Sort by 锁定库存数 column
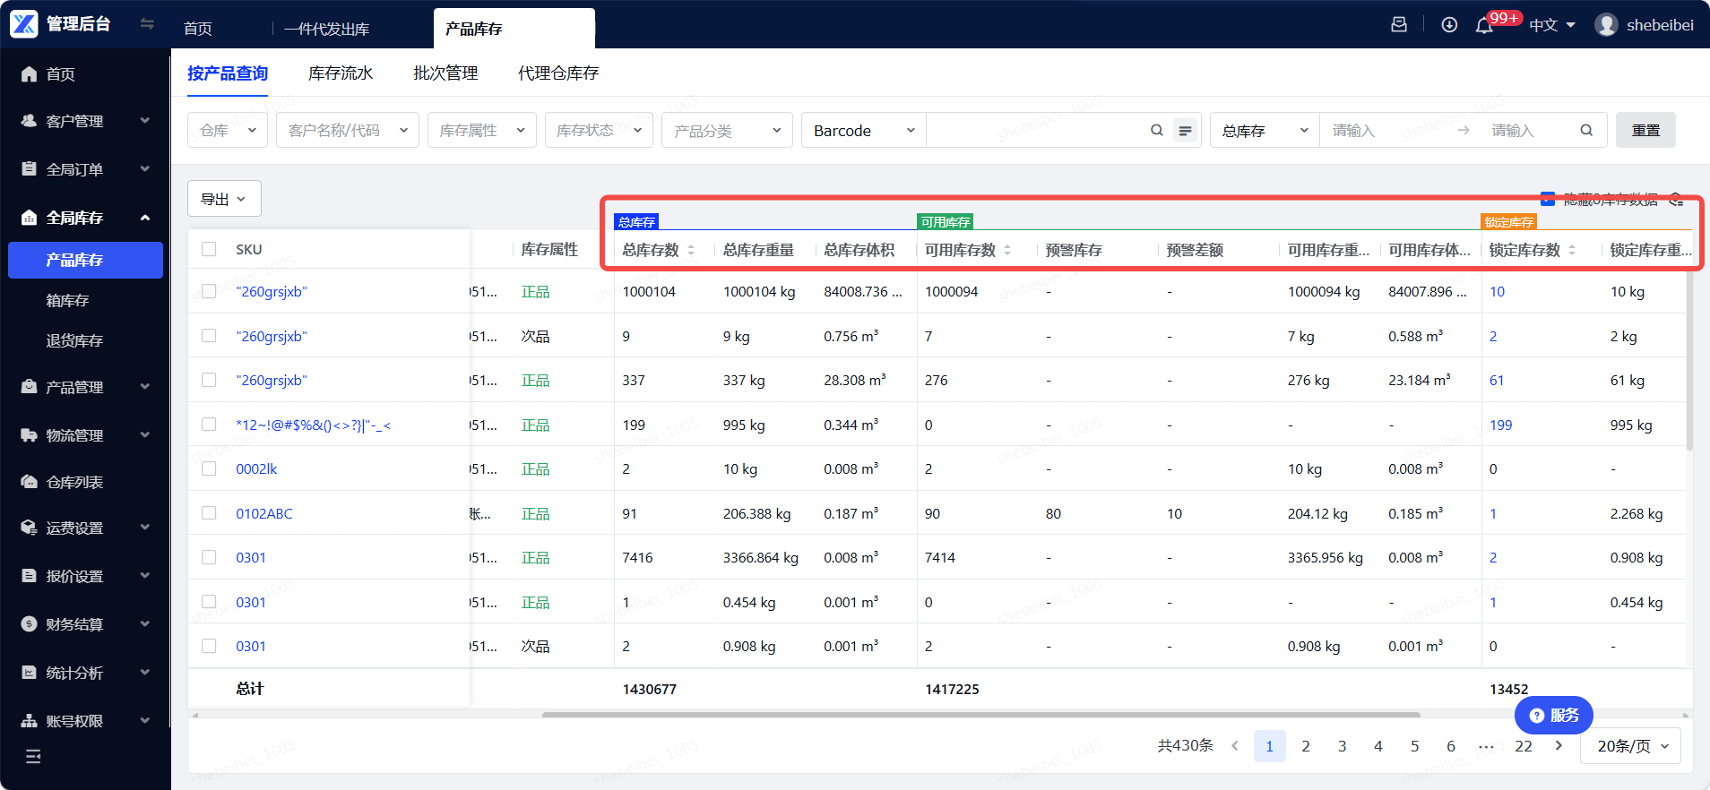1710x790 pixels. pyautogui.click(x=1572, y=250)
